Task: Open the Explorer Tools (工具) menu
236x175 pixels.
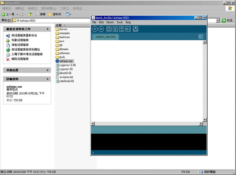Action: click(65, 8)
